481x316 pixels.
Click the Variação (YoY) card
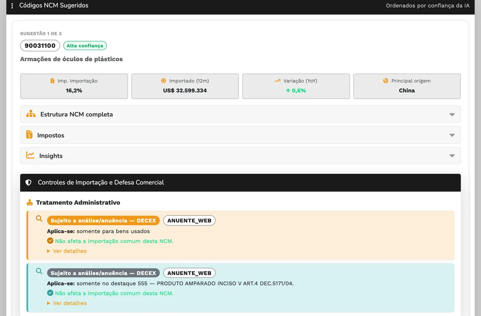coord(296,86)
